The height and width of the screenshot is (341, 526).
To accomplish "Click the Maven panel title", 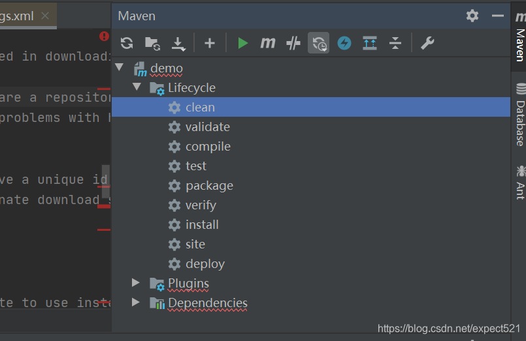I will [x=137, y=16].
